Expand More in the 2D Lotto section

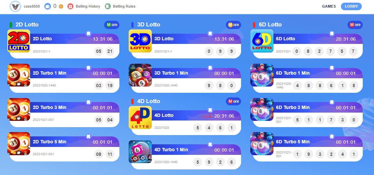pyautogui.click(x=112, y=25)
